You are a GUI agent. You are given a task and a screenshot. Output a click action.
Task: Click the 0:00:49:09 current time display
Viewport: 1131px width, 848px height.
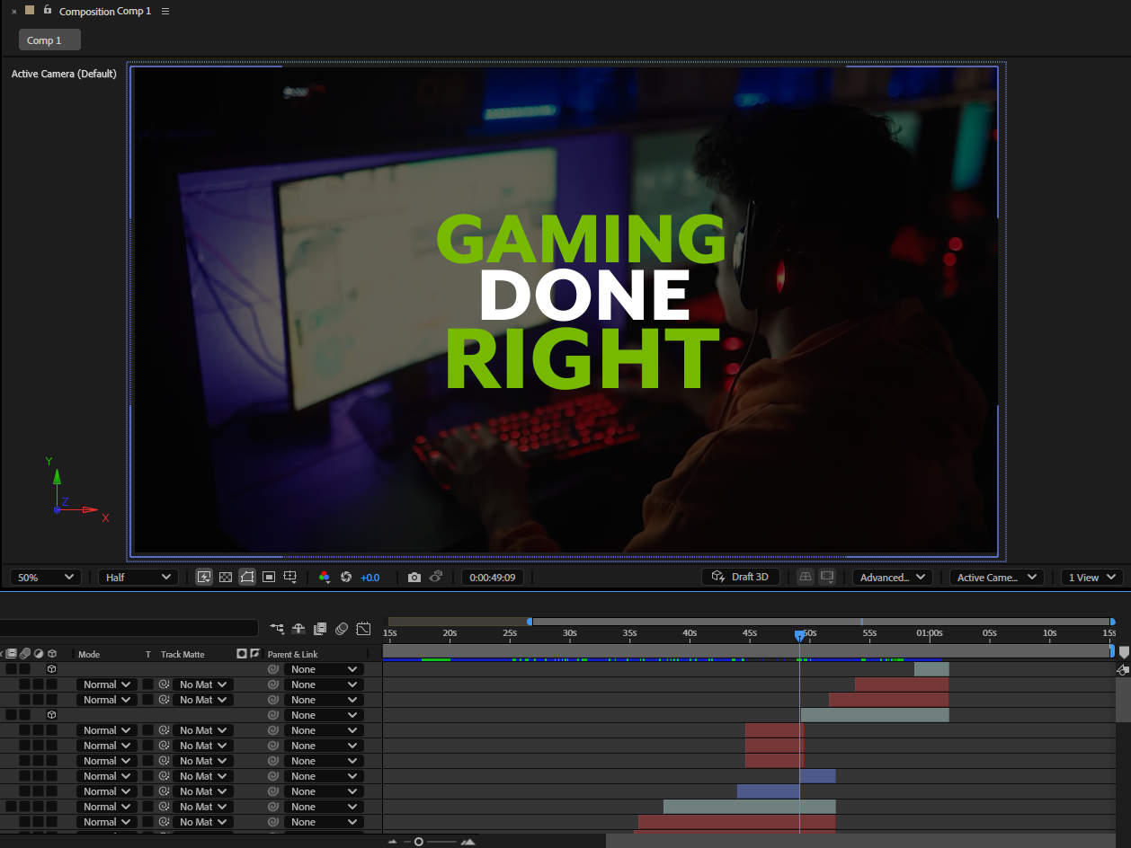click(x=492, y=578)
